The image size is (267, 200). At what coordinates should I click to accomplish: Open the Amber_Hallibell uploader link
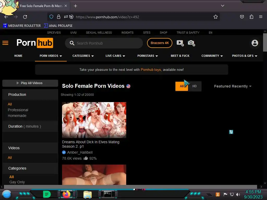point(80,152)
